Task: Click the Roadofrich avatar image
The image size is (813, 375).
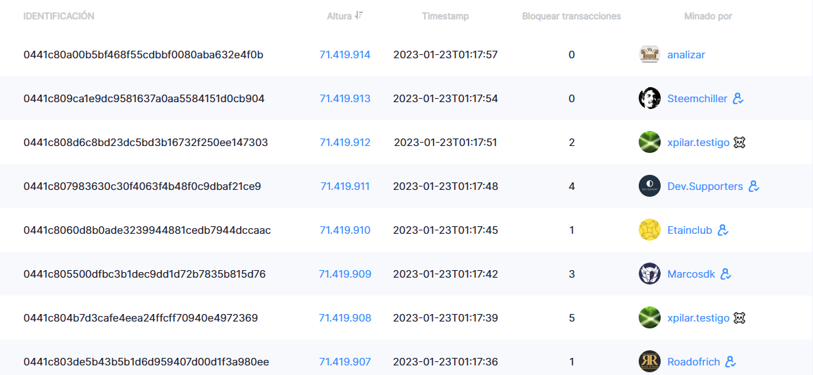Action: (649, 361)
